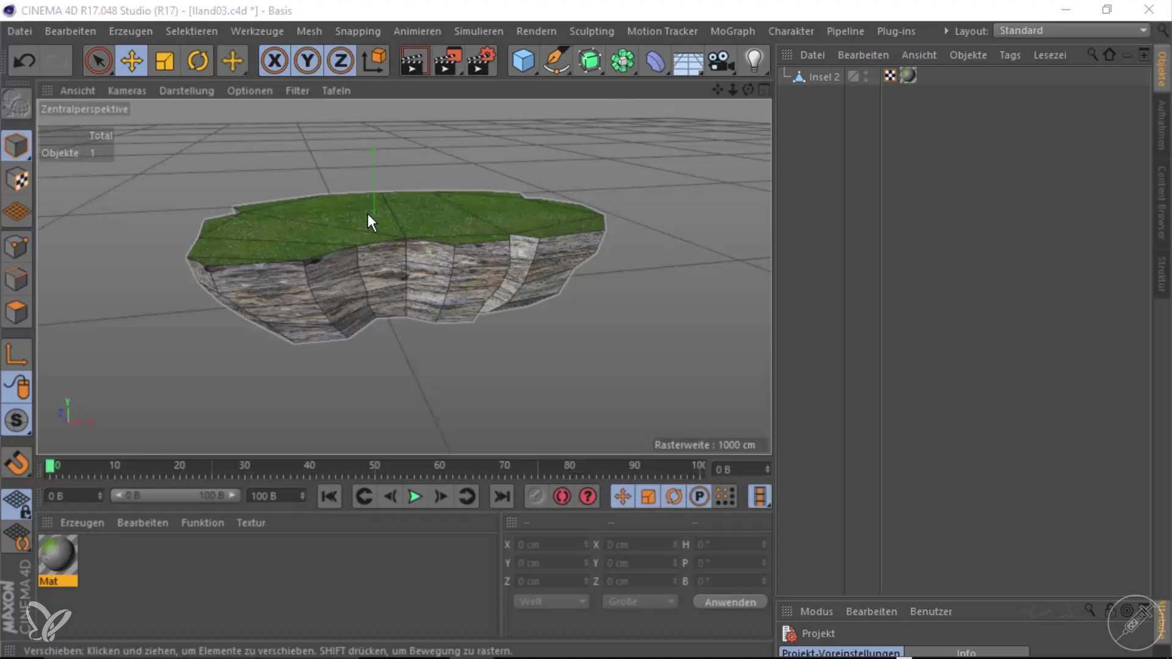Render current view with clapperboard icon
Image resolution: width=1172 pixels, height=659 pixels.
tap(414, 61)
